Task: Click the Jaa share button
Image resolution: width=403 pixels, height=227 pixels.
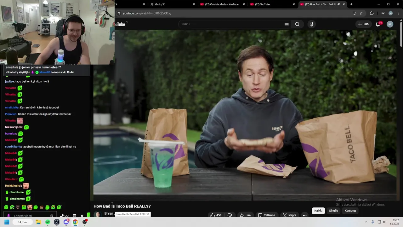Action: tap(245, 215)
